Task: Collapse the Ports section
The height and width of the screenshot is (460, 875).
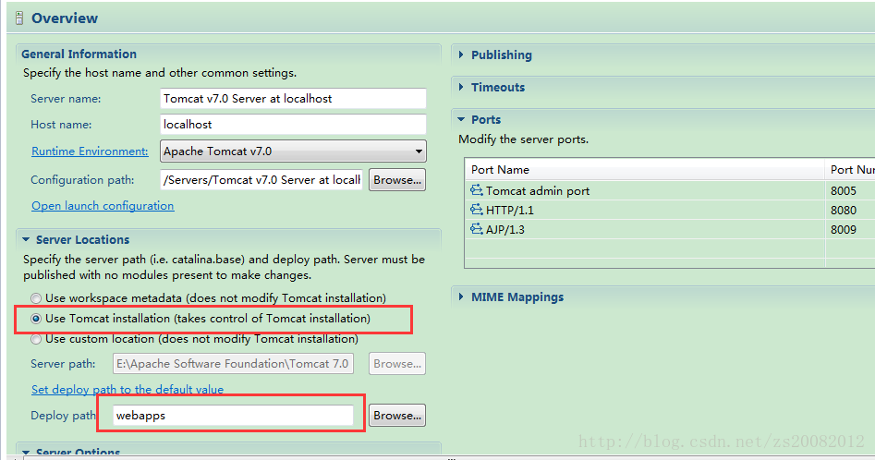Action: [x=461, y=119]
